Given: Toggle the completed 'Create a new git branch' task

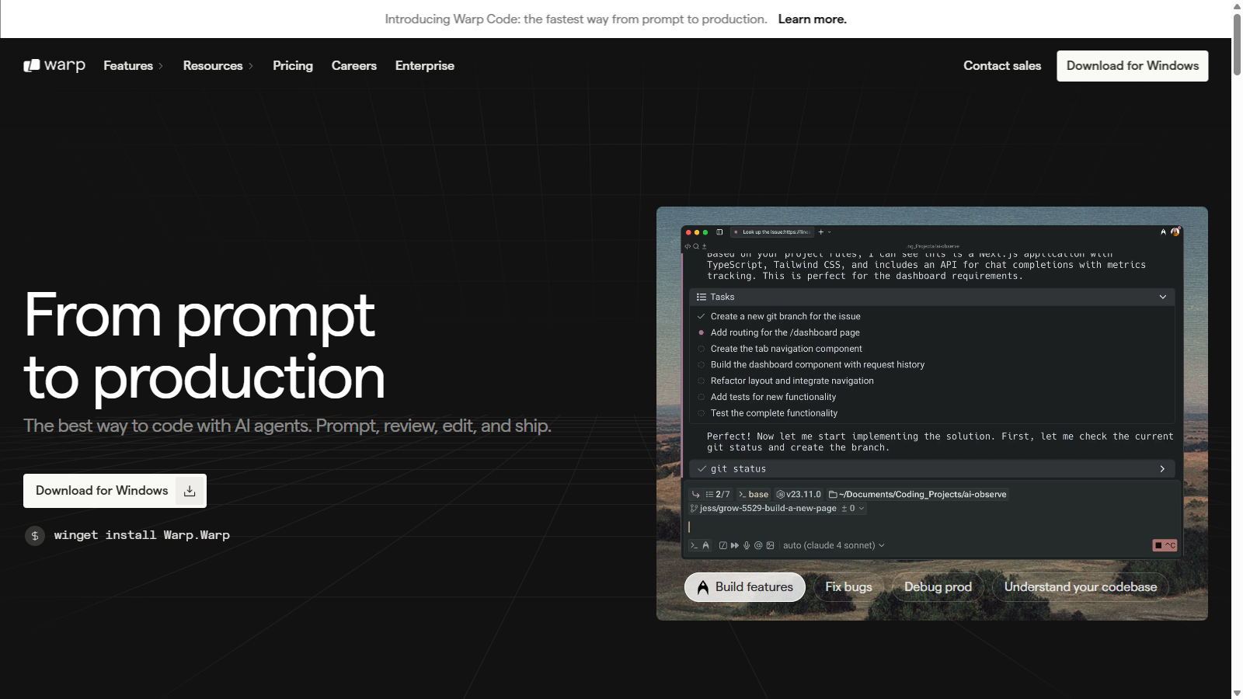Looking at the screenshot, I should pos(702,316).
